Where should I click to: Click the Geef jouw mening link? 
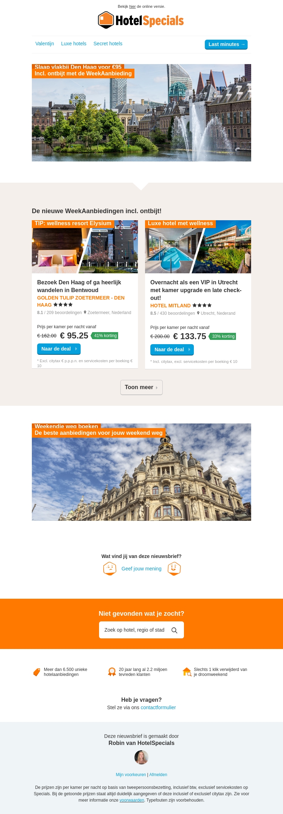click(x=141, y=569)
